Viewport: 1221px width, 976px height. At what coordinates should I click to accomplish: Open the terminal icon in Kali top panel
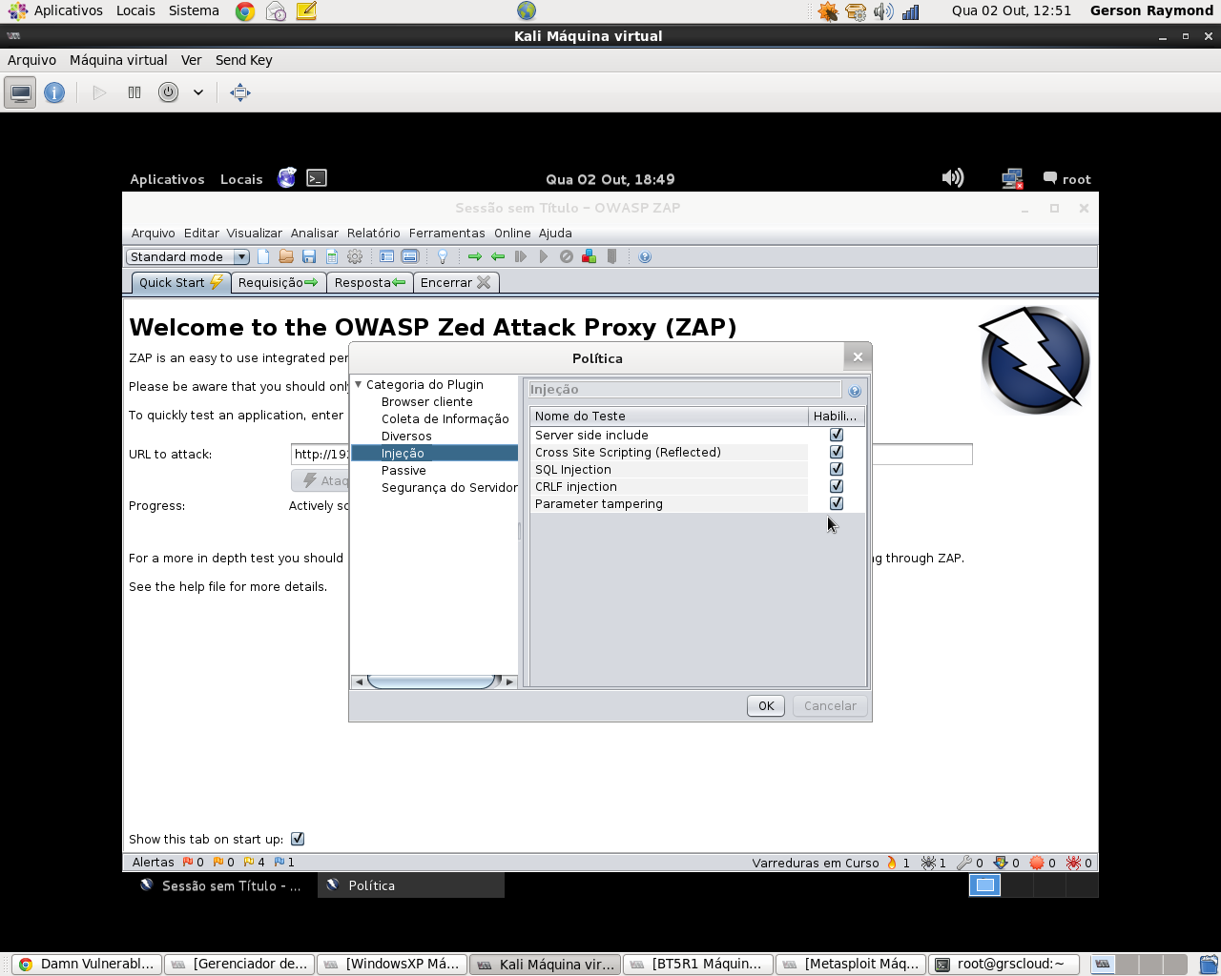click(x=317, y=178)
